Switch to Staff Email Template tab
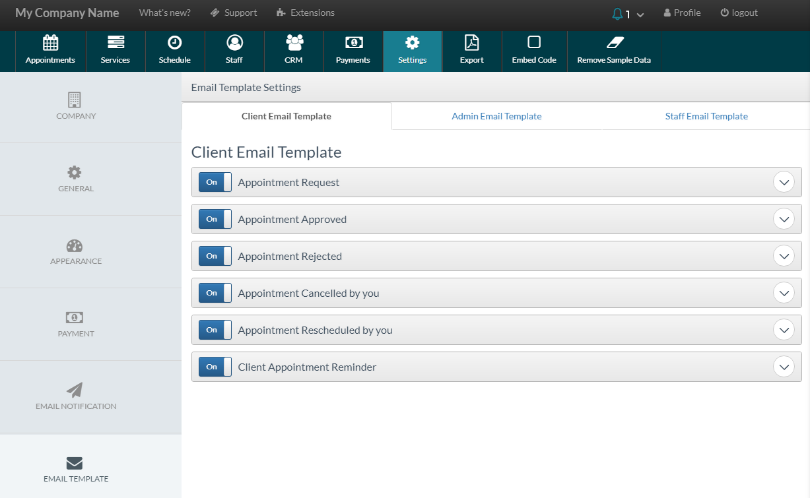This screenshot has height=498, width=810. (x=706, y=116)
